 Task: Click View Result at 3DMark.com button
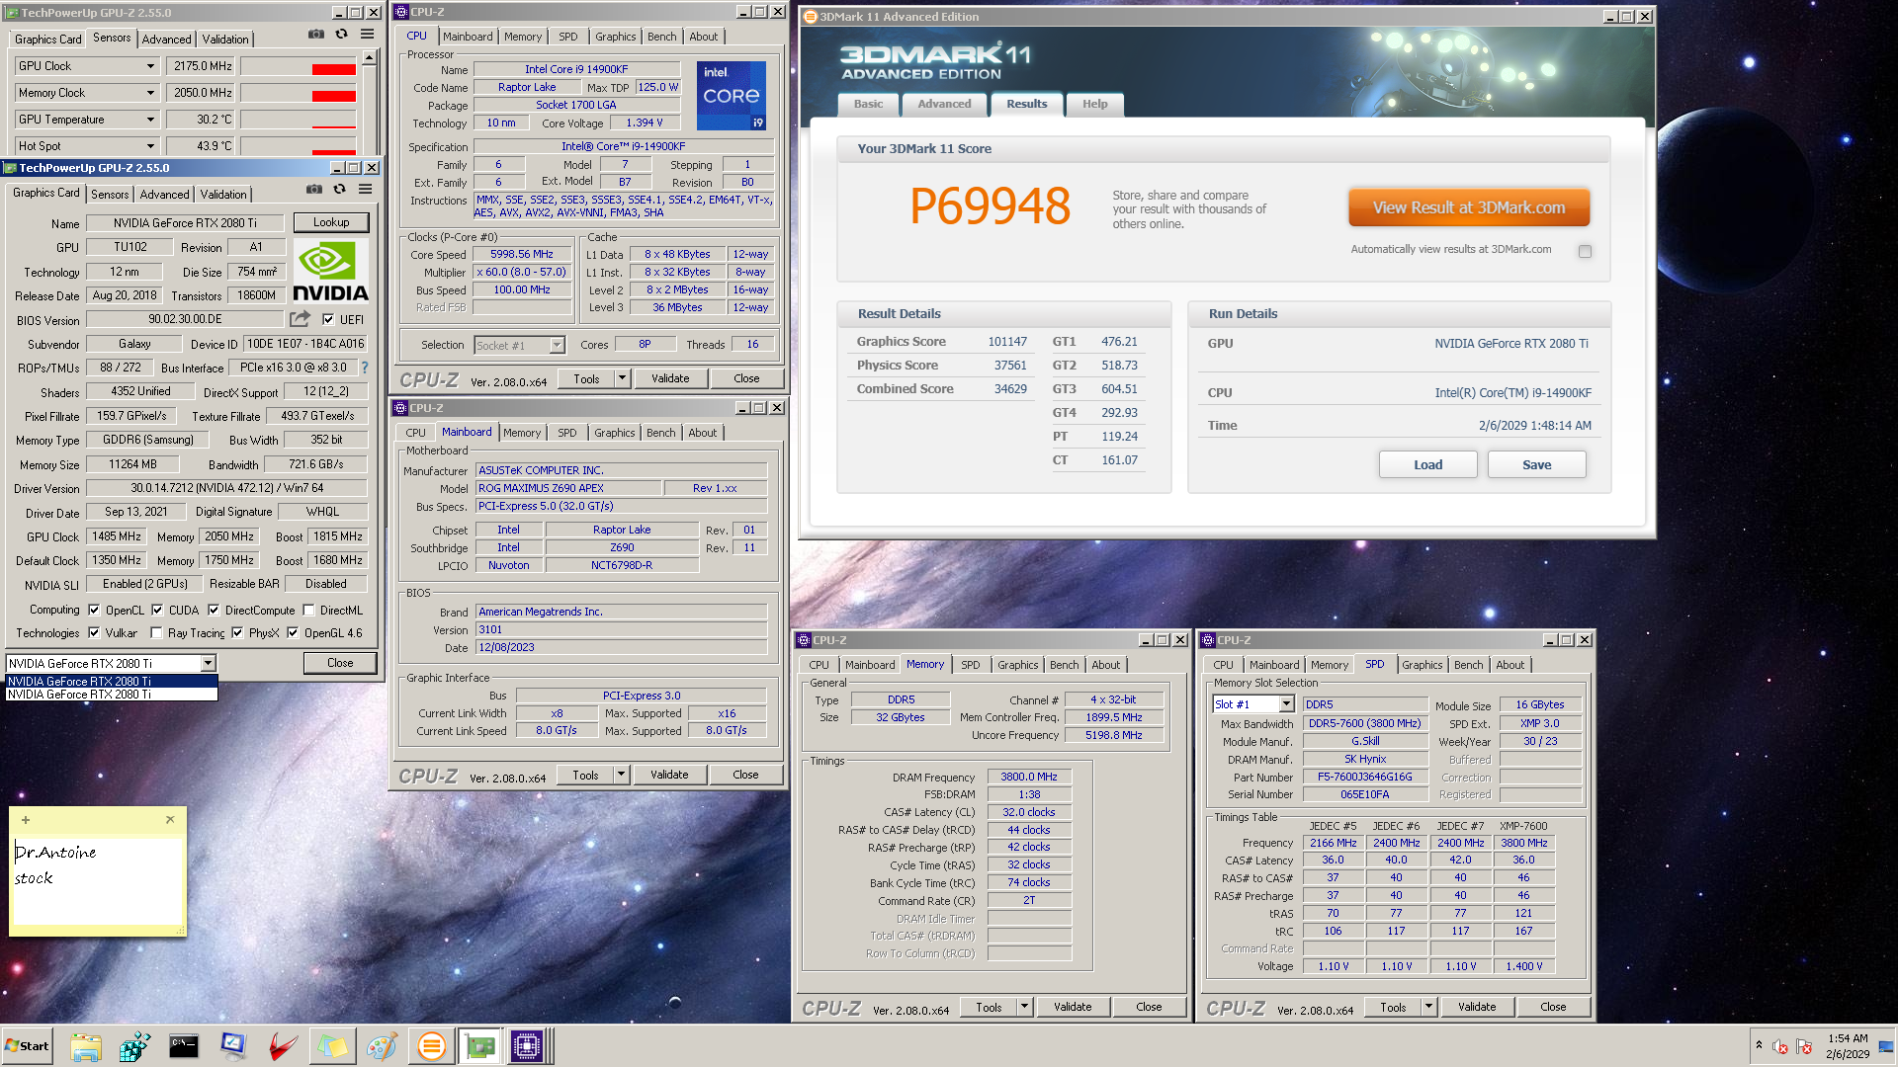pyautogui.click(x=1468, y=208)
